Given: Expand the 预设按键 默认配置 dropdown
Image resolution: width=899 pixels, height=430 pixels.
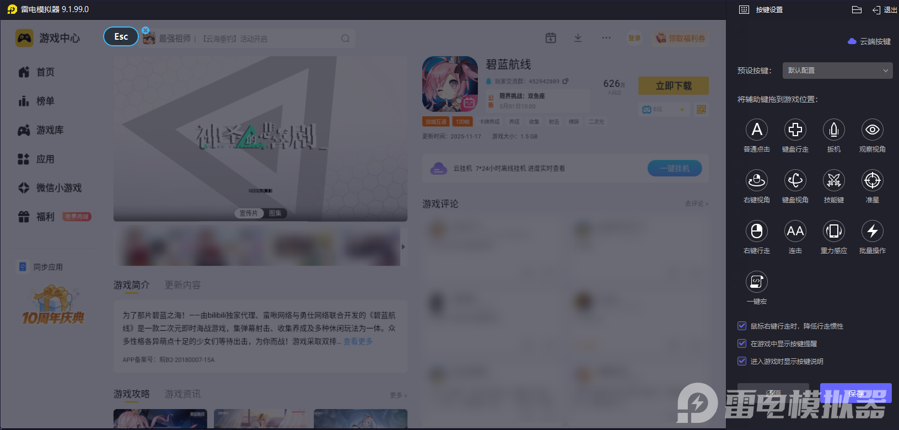Looking at the screenshot, I should (x=837, y=71).
